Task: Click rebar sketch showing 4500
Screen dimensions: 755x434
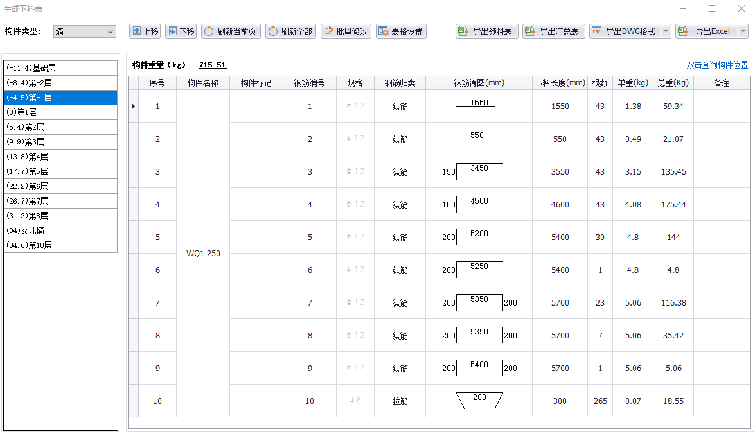Action: point(479,204)
